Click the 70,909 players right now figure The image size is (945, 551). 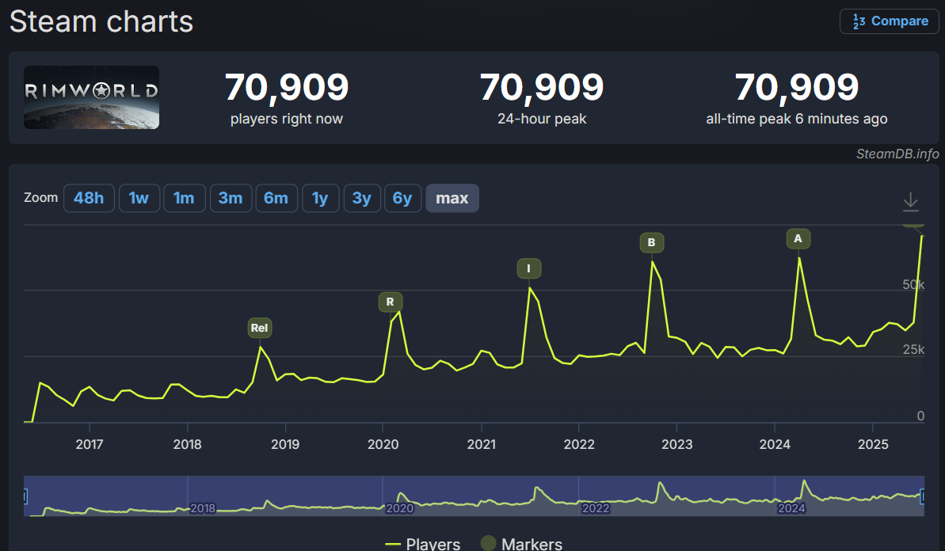coord(287,87)
